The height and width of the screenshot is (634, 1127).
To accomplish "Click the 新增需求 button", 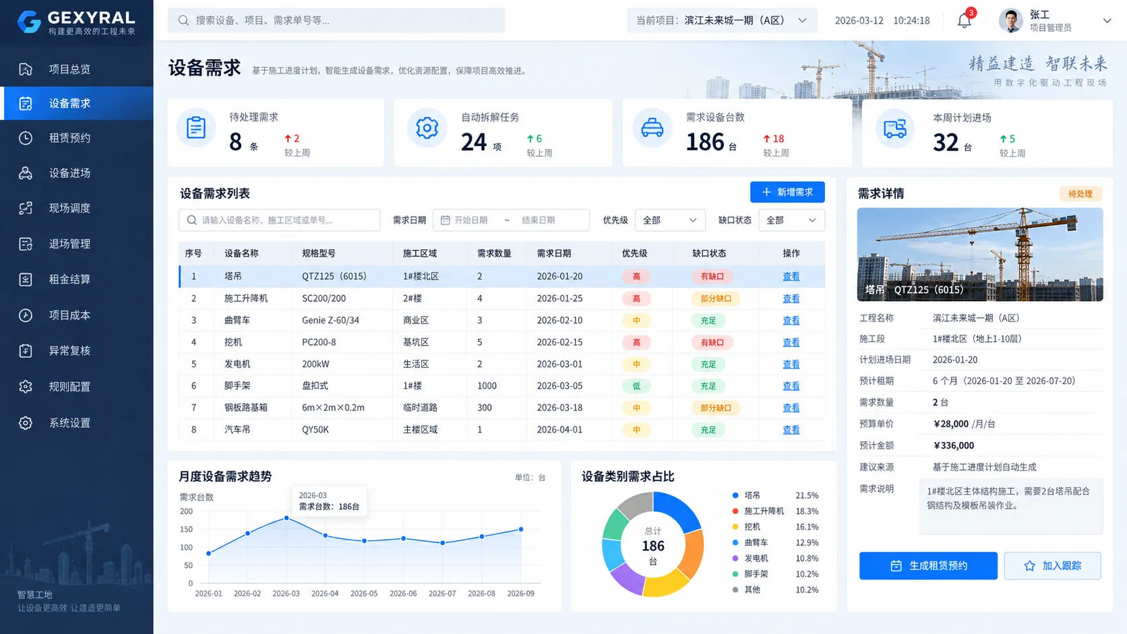I will [787, 192].
